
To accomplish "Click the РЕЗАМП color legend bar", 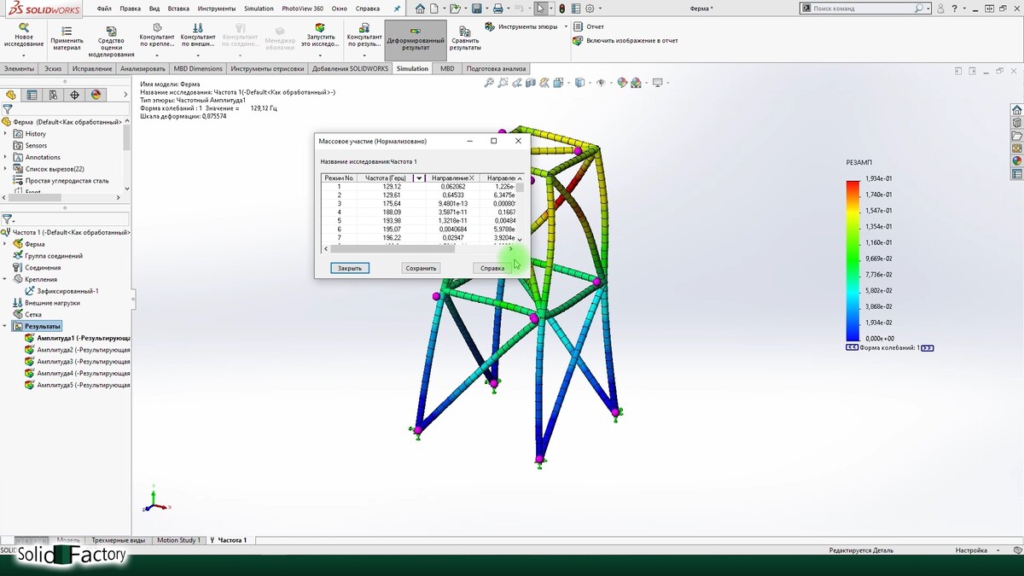I will coord(853,260).
